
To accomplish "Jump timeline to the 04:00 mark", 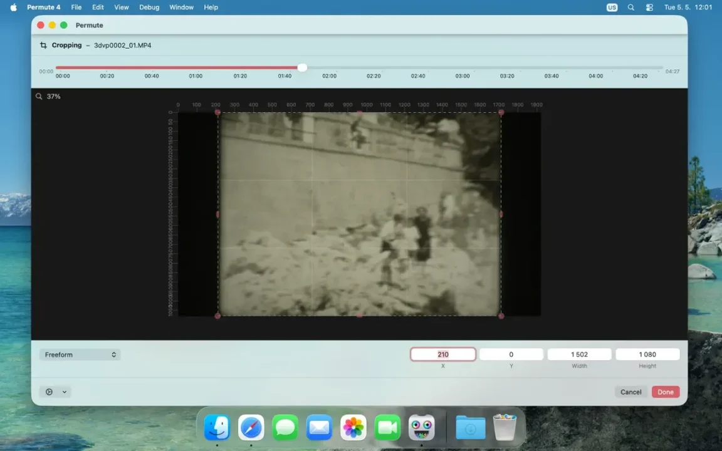I will pyautogui.click(x=595, y=76).
